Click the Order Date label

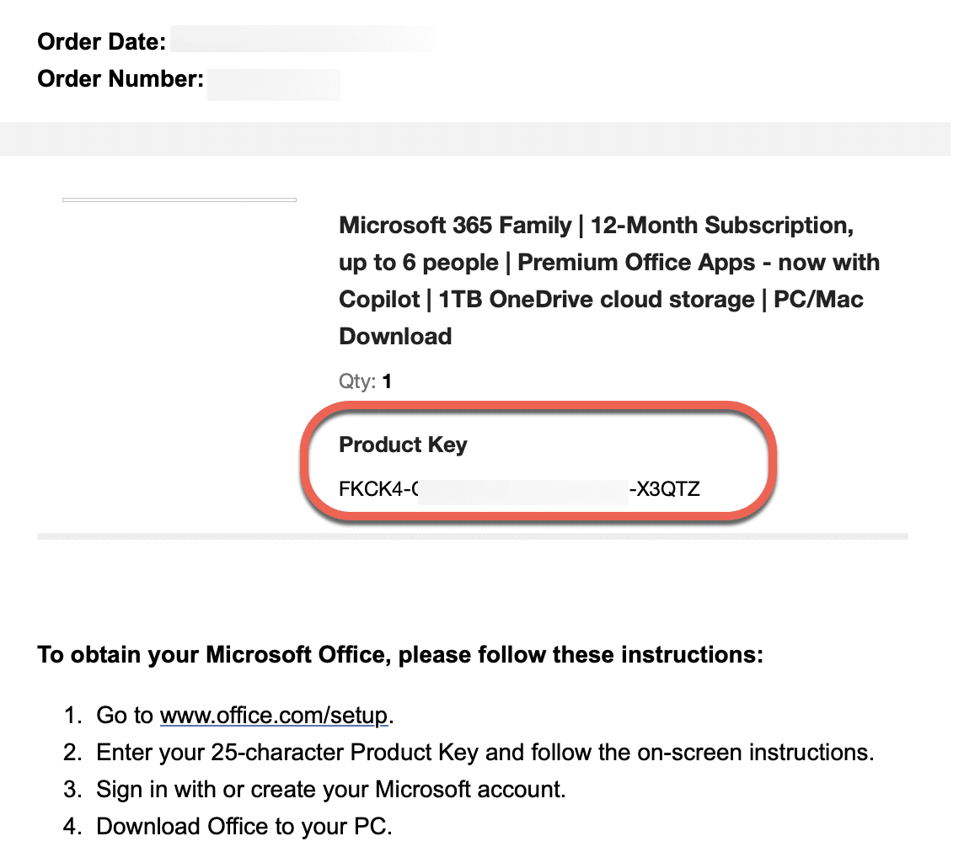99,40
